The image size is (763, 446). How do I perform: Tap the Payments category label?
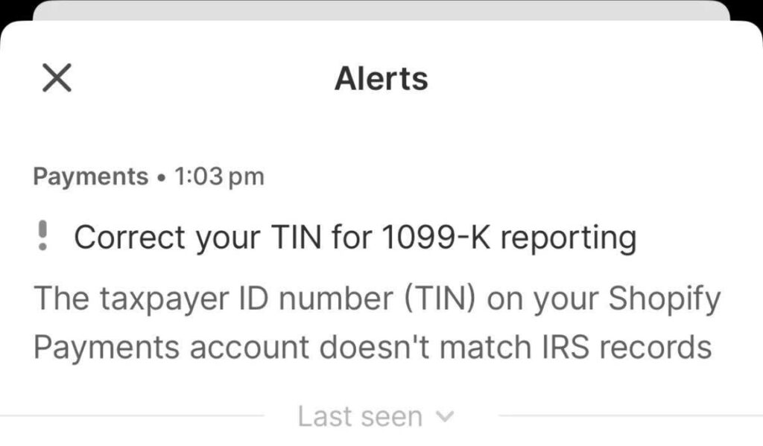[x=90, y=176]
